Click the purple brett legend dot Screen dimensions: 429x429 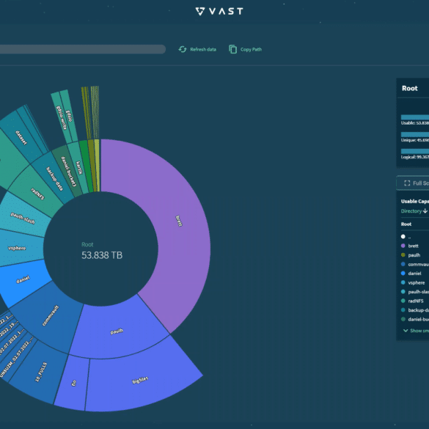point(403,246)
